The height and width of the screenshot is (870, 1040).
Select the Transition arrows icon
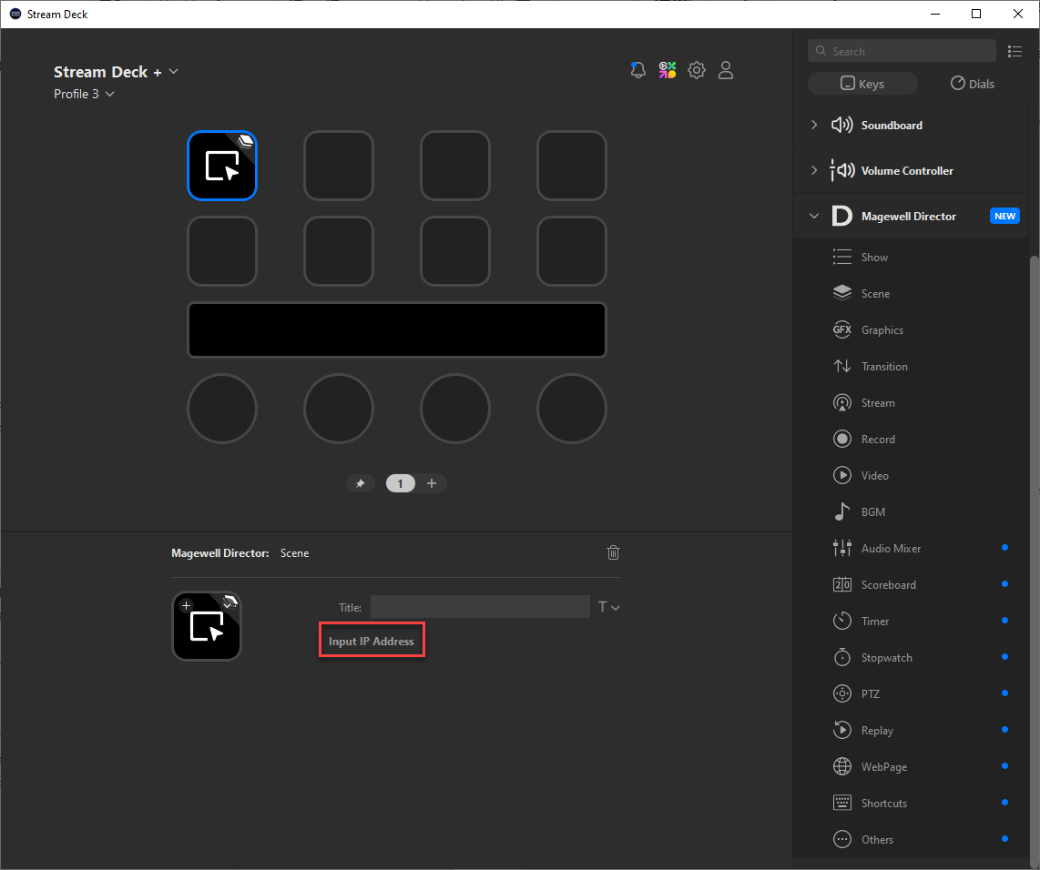pos(841,367)
